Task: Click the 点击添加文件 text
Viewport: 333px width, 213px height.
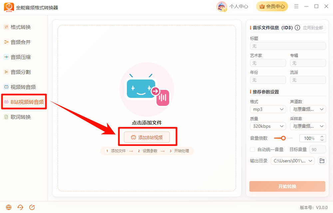Action: click(x=147, y=122)
